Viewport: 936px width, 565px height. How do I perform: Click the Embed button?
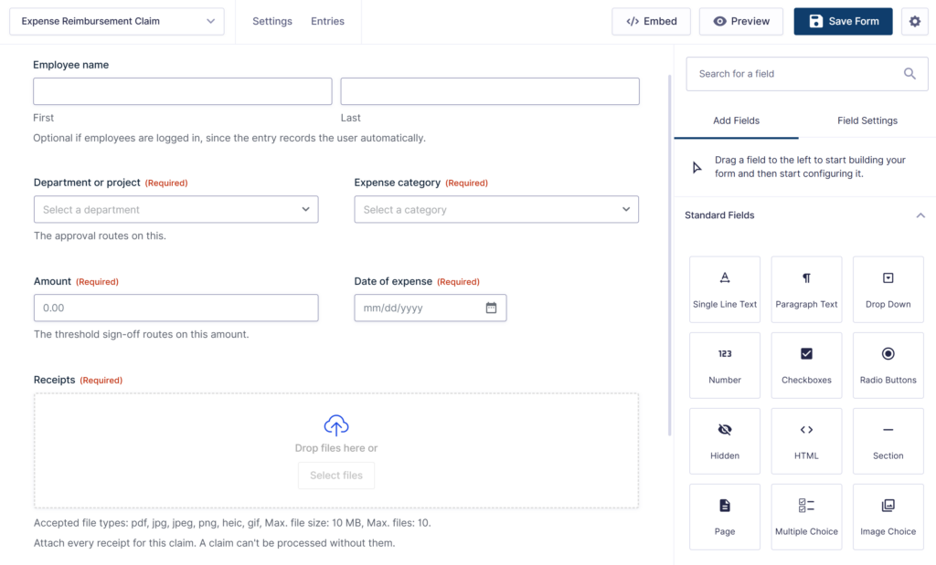651,22
